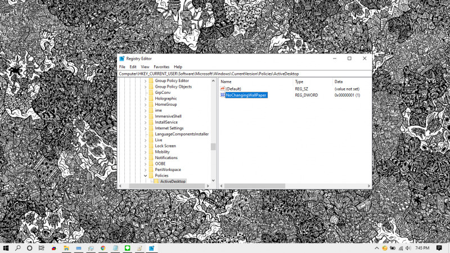Viewport: 450px width, 253px height.
Task: Open the Help menu
Action: tap(178, 67)
